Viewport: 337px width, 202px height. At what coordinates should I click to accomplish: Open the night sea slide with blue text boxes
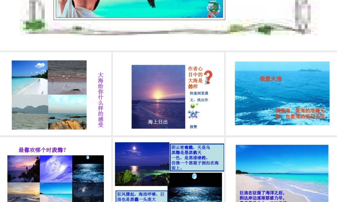[x=168, y=170]
